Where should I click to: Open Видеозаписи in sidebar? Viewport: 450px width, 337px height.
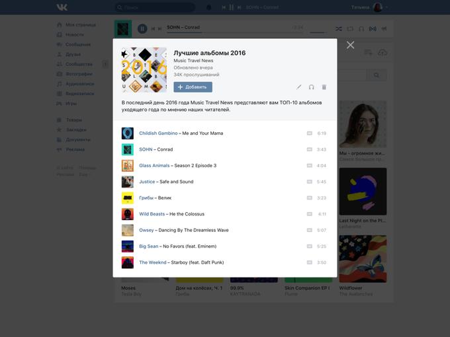tap(75, 93)
